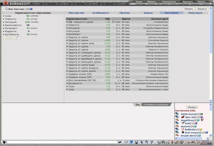Select the Состояние tab
This screenshot has height=146, width=214.
[172, 13]
